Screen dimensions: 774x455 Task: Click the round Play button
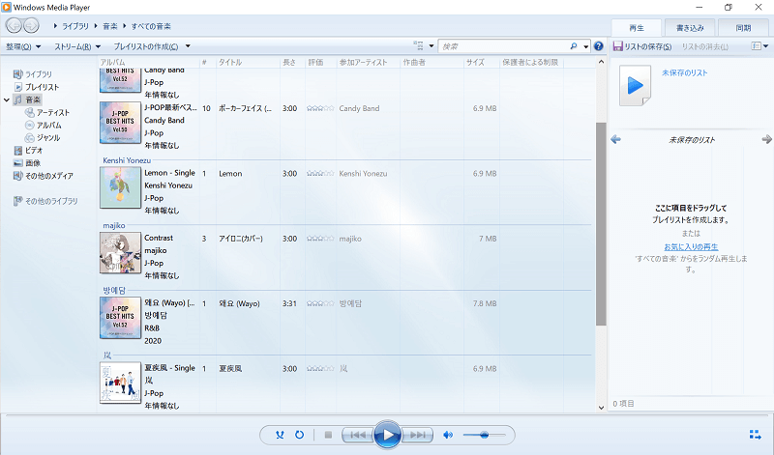point(388,435)
